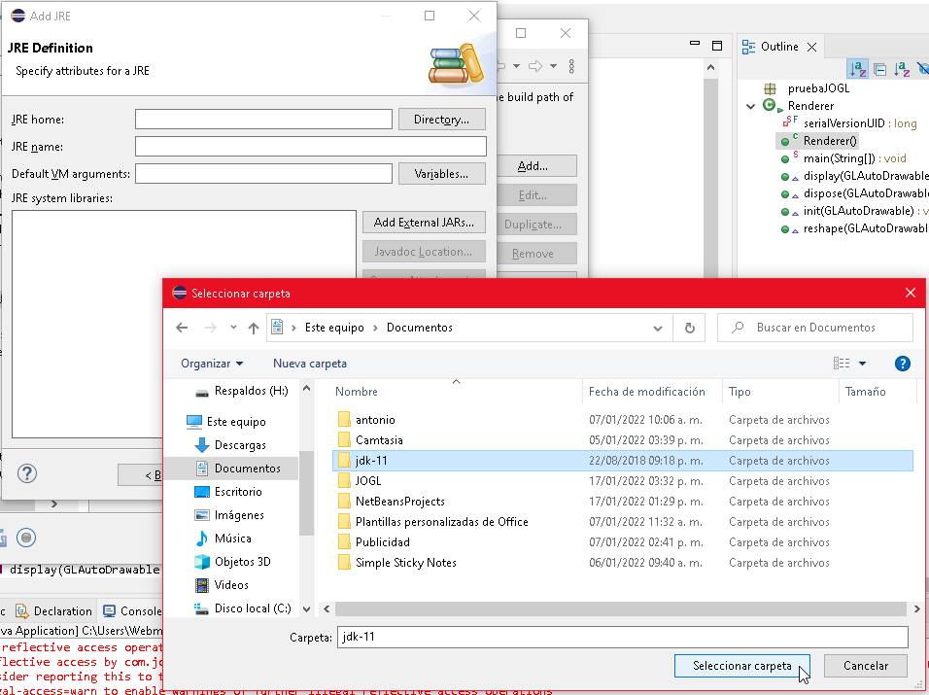The width and height of the screenshot is (929, 695).
Task: Select Simple Sticky Notes folder
Action: pos(622,562)
